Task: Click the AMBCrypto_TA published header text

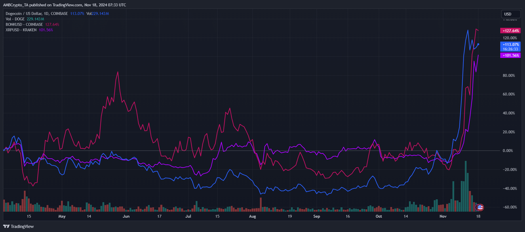Action: click(x=64, y=5)
